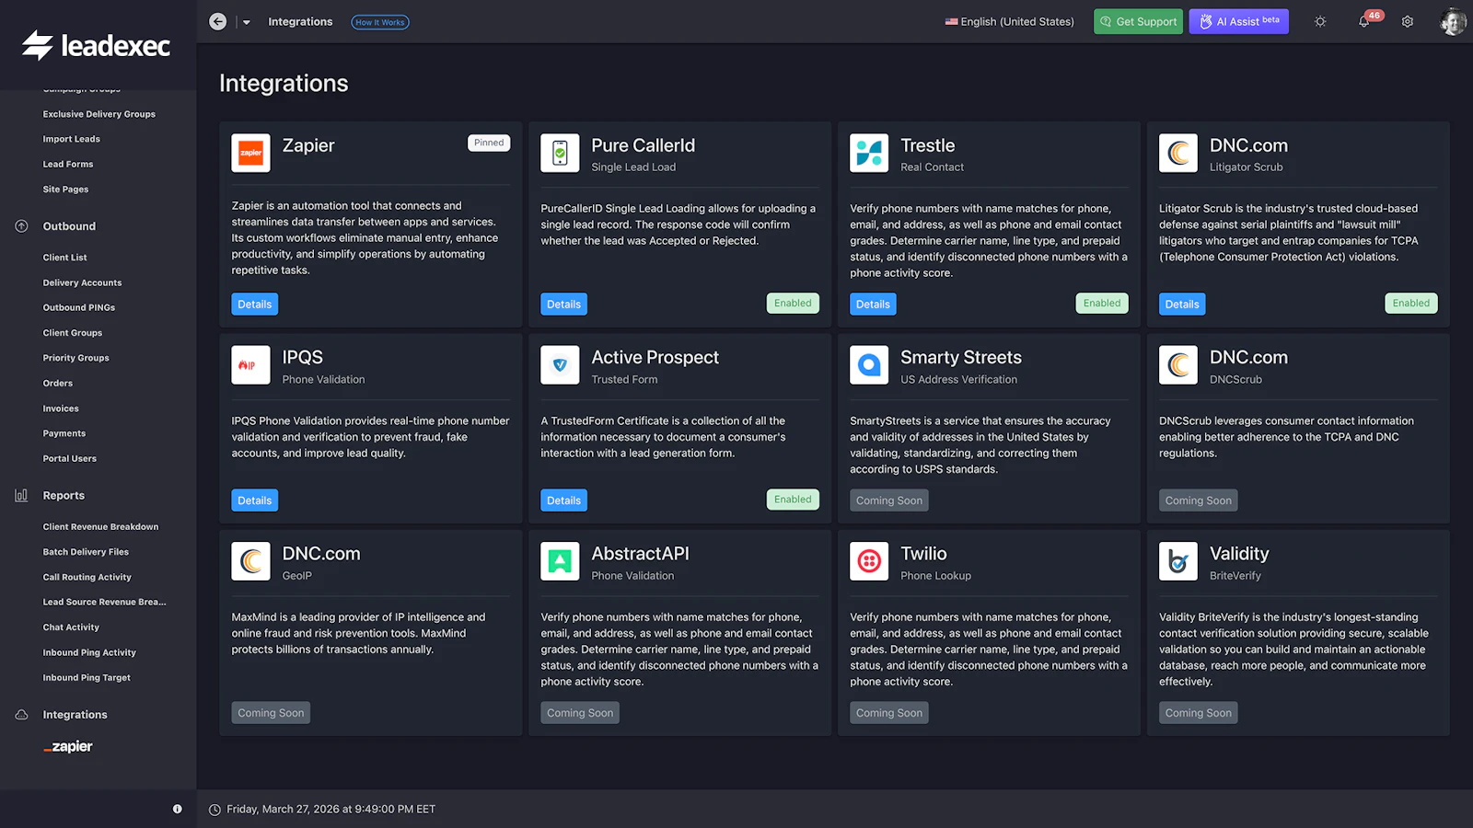The width and height of the screenshot is (1473, 828).
Task: Open Chat Activity report
Action: 71,627
